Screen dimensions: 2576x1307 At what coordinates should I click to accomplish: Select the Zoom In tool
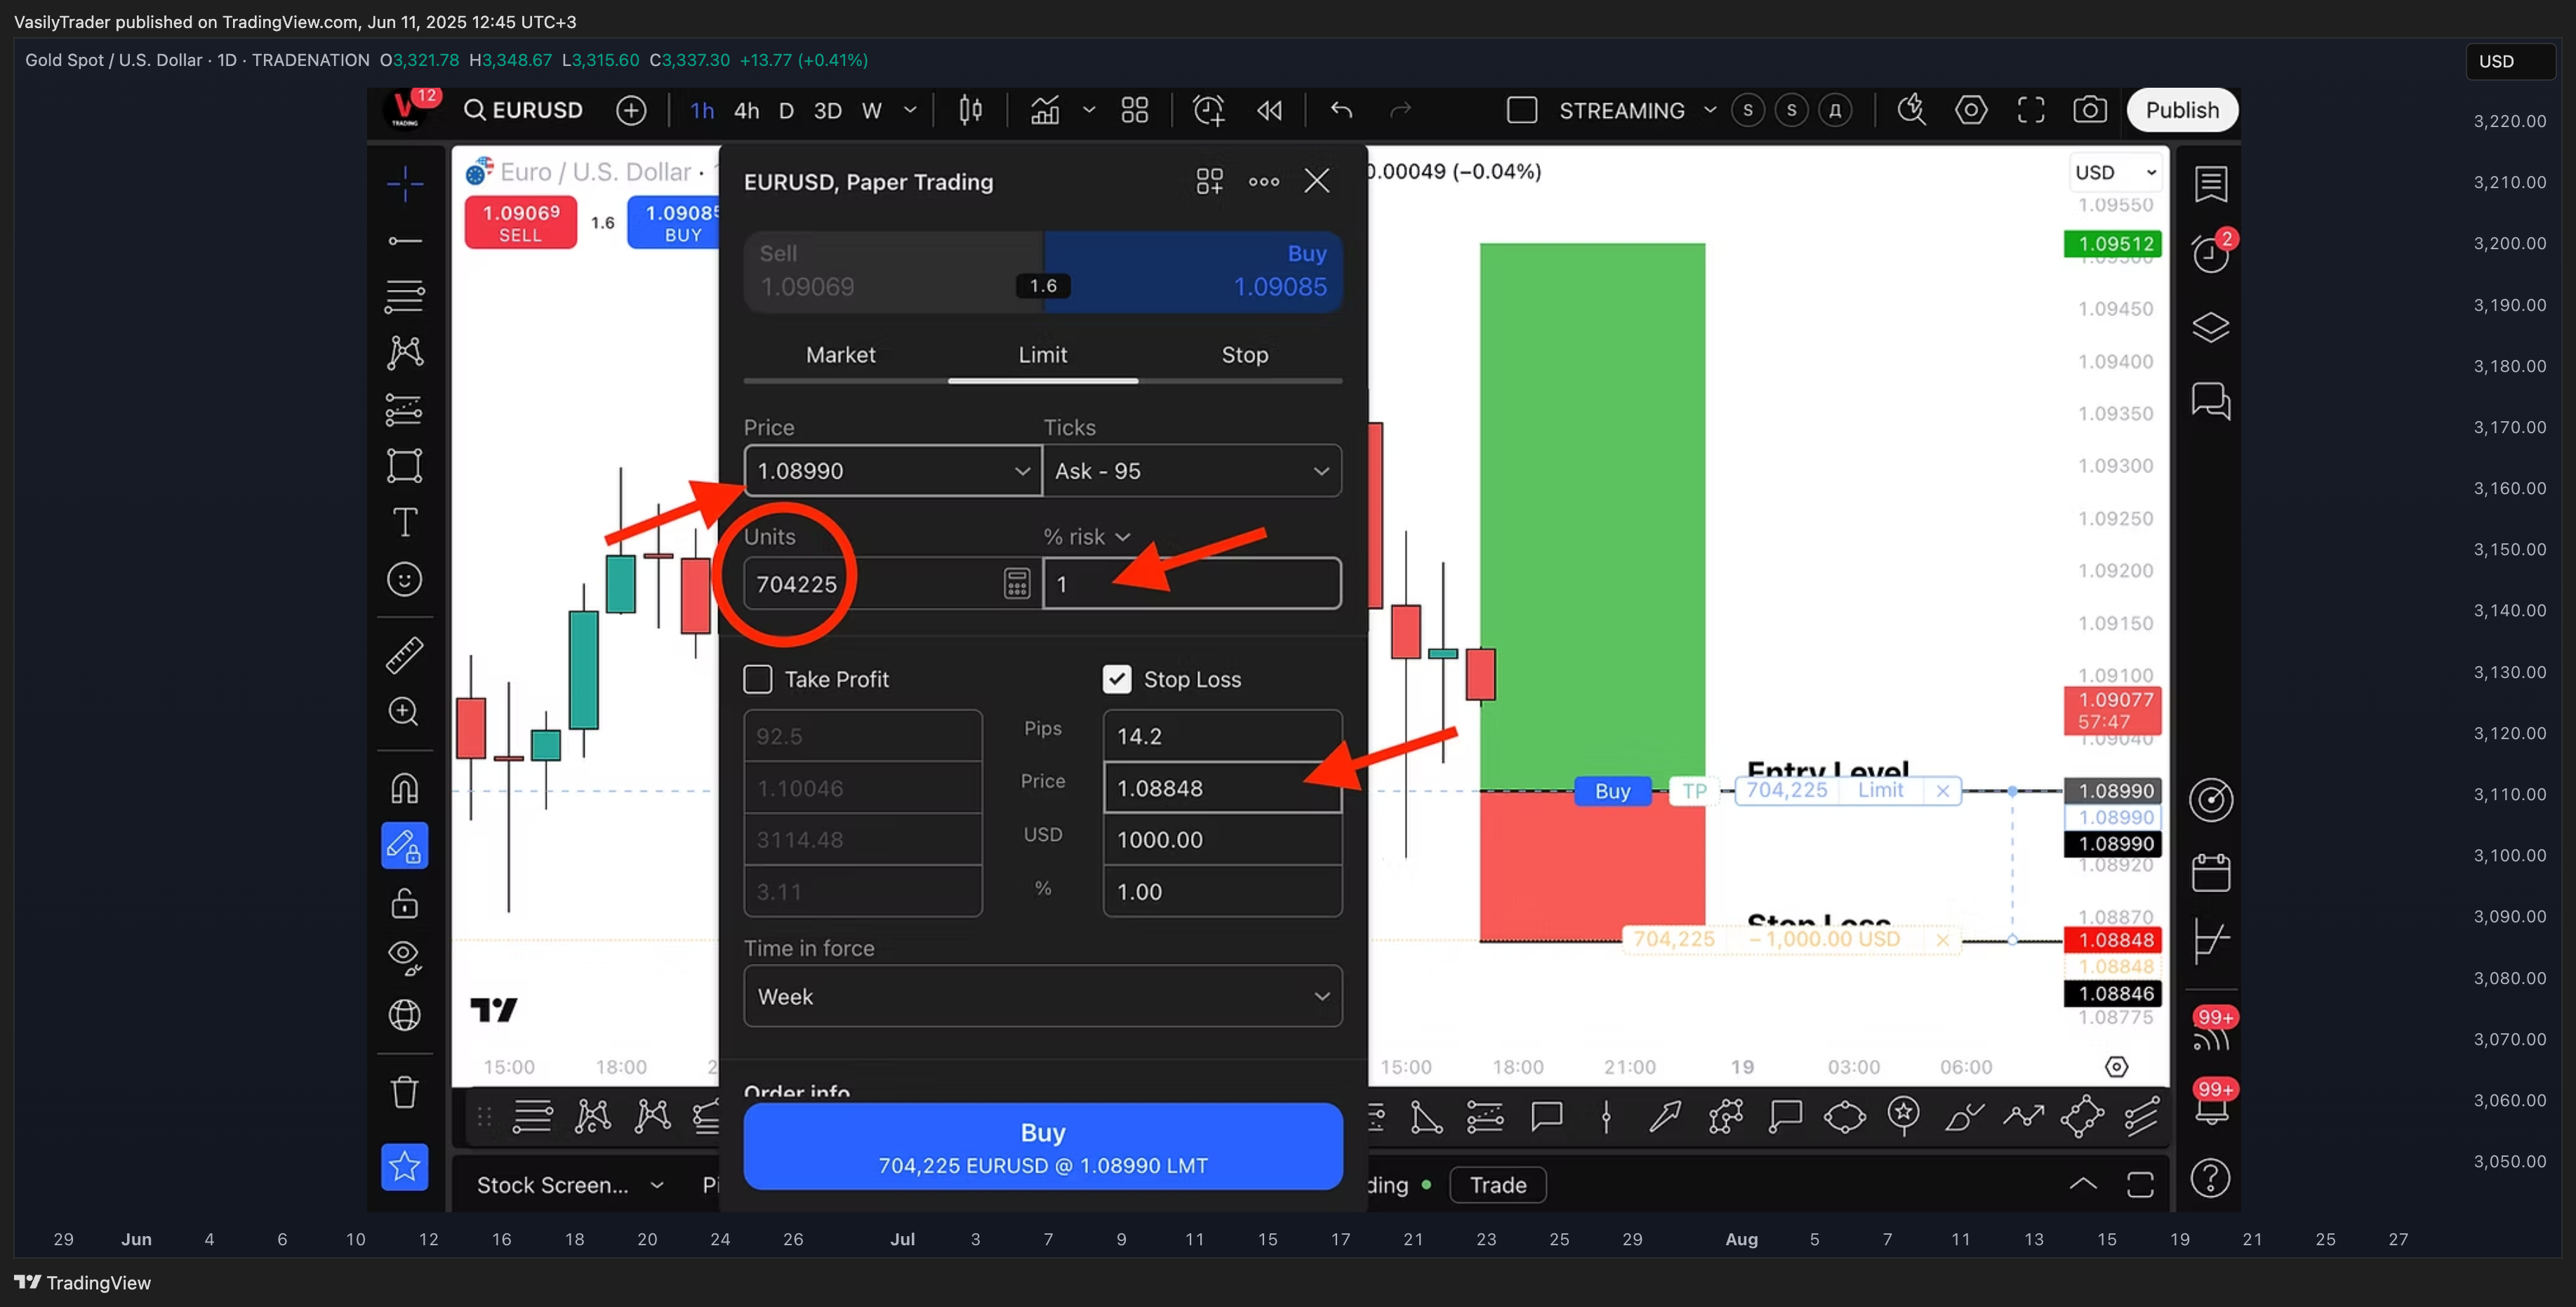pos(404,711)
